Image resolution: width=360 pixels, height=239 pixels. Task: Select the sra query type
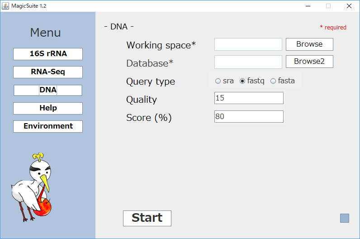[x=224, y=81]
